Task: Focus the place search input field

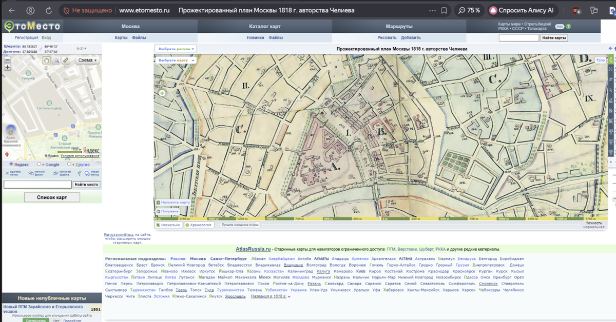Action: click(37, 185)
